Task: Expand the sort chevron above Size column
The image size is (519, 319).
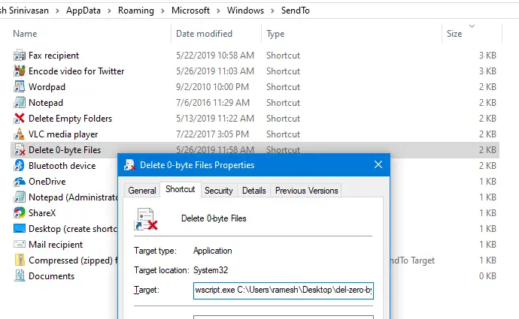Action: coord(472,26)
